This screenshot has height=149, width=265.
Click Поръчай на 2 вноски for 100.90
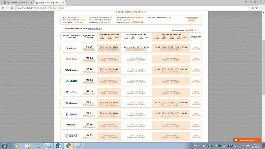109,50
